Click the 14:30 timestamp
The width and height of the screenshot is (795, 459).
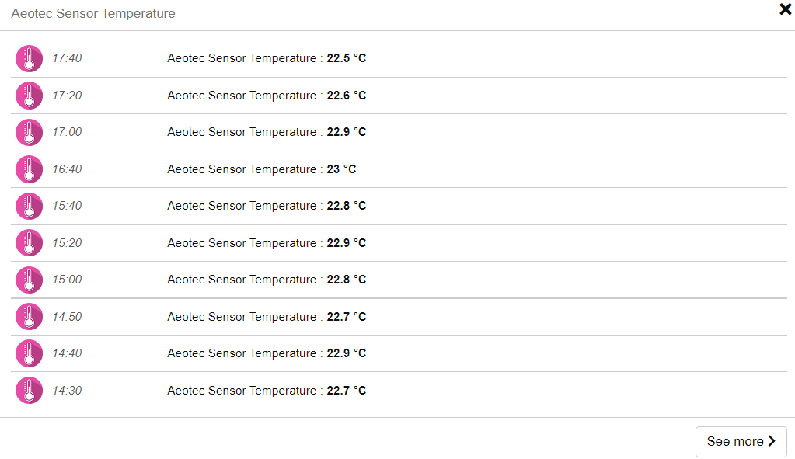(x=67, y=391)
